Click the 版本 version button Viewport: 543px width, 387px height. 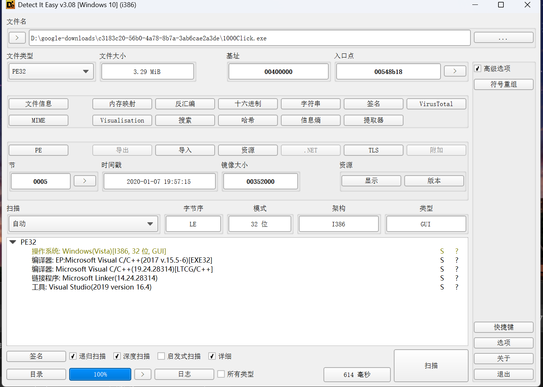pyautogui.click(x=434, y=181)
